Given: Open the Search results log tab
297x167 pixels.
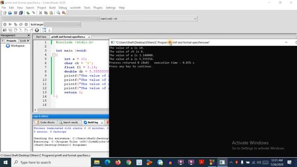Looking at the screenshot, I should 69,122.
